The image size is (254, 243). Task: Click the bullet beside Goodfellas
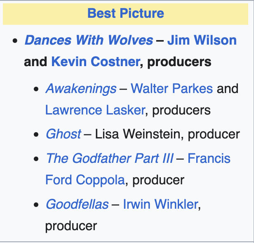pyautogui.click(x=37, y=205)
